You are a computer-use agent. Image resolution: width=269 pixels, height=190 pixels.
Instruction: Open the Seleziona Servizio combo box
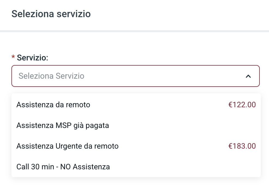(135, 76)
